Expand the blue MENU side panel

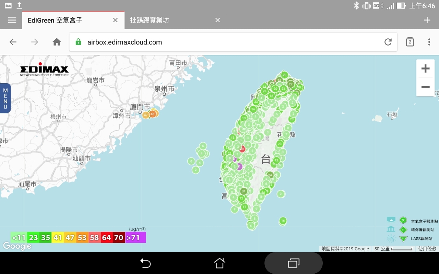tap(5, 98)
